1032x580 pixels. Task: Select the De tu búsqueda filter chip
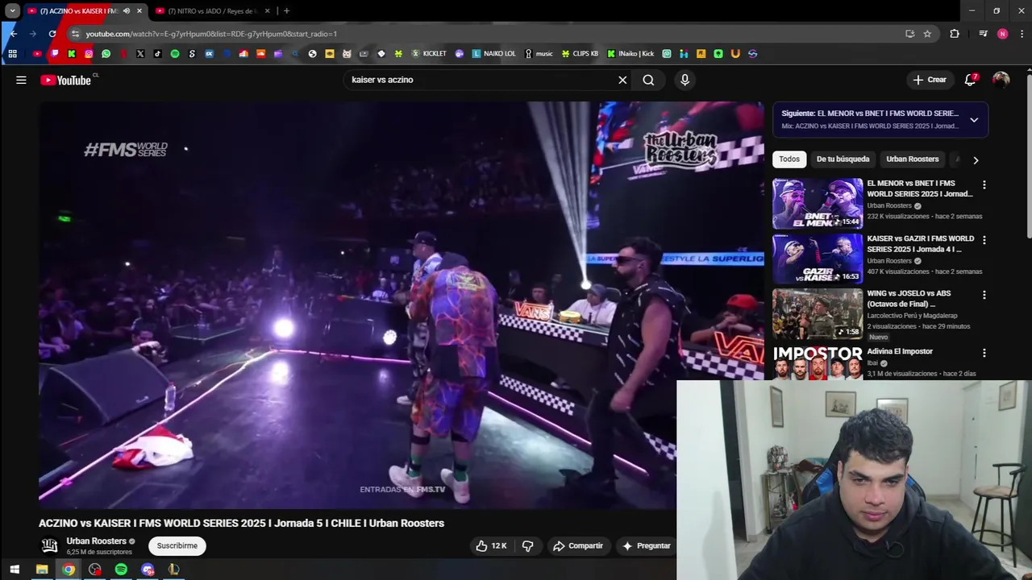click(x=843, y=159)
